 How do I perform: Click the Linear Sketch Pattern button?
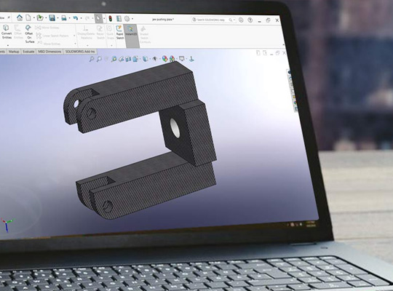52,36
